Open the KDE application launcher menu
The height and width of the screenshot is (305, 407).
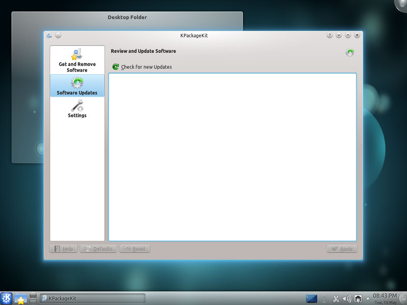click(6, 298)
